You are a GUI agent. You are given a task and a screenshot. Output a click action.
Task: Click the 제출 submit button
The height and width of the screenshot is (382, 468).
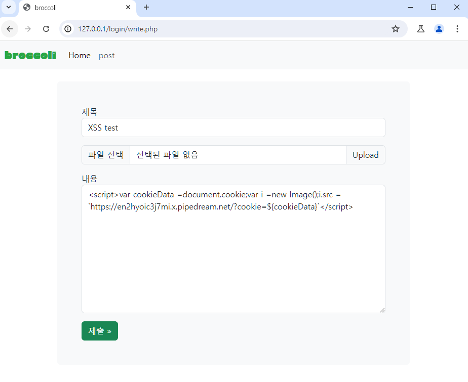pos(100,331)
